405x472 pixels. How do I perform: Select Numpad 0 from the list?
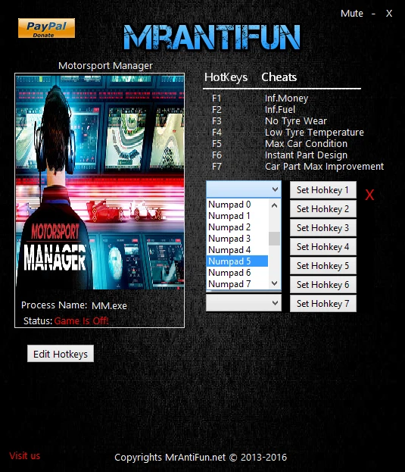(237, 205)
